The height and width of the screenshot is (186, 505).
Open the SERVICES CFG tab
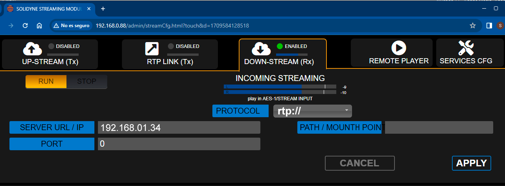click(x=470, y=53)
